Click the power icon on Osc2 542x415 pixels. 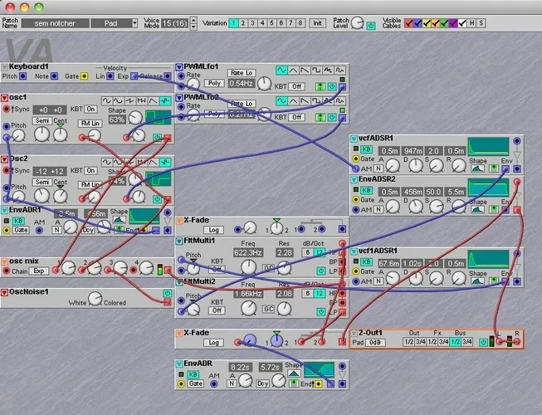[158, 199]
